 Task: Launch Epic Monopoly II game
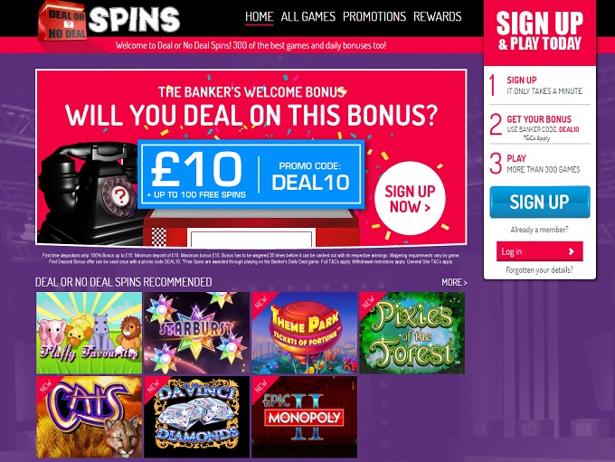click(305, 417)
